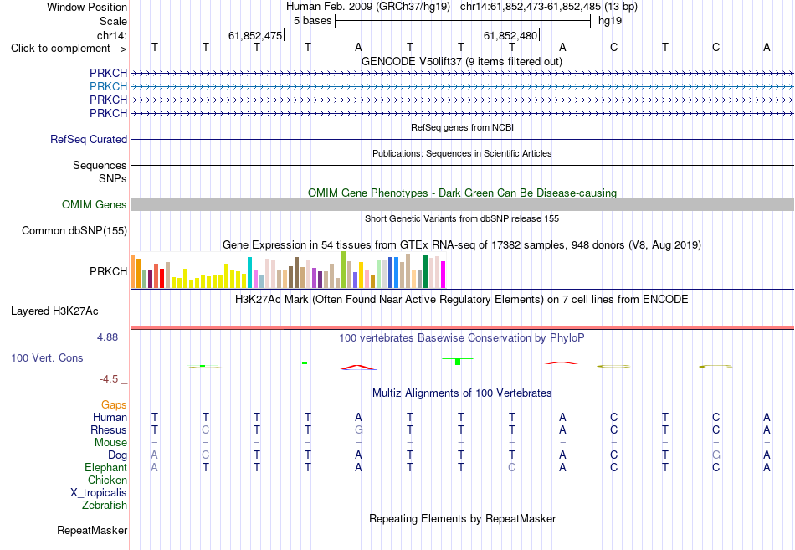Click the PhyloP Basewise Conservation title
The height and width of the screenshot is (550, 795).
coord(462,338)
